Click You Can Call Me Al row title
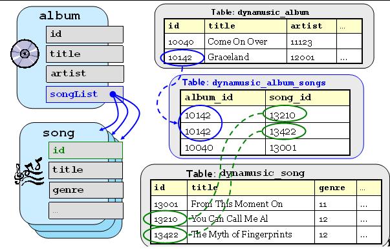Image resolution: width=390 pixels, height=249 pixels. tap(251, 219)
